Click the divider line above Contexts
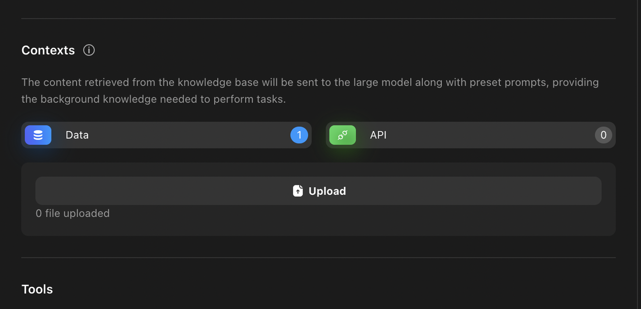The height and width of the screenshot is (309, 641). point(318,19)
